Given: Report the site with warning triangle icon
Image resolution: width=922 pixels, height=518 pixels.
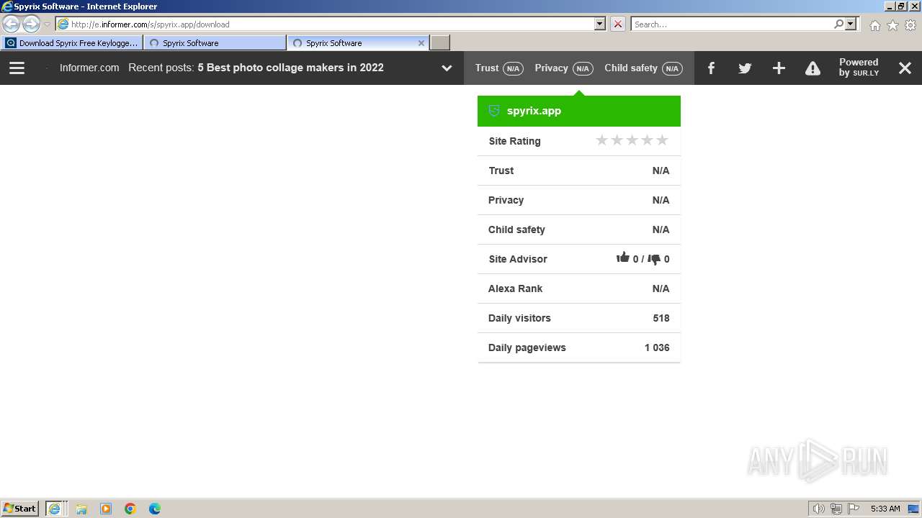Looking at the screenshot, I should pyautogui.click(x=813, y=68).
